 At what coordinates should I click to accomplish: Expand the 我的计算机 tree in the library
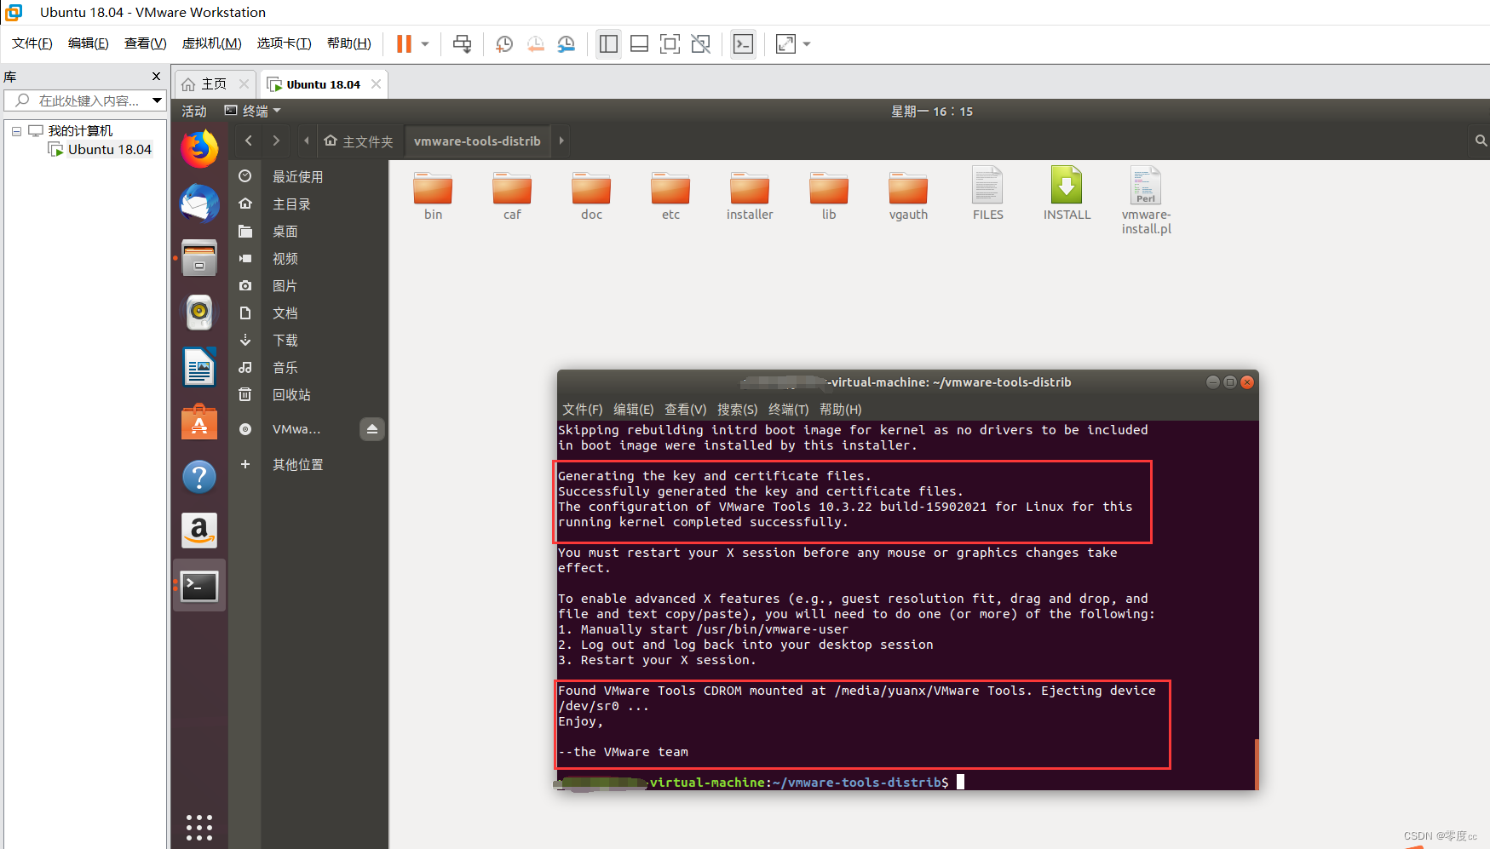click(15, 130)
